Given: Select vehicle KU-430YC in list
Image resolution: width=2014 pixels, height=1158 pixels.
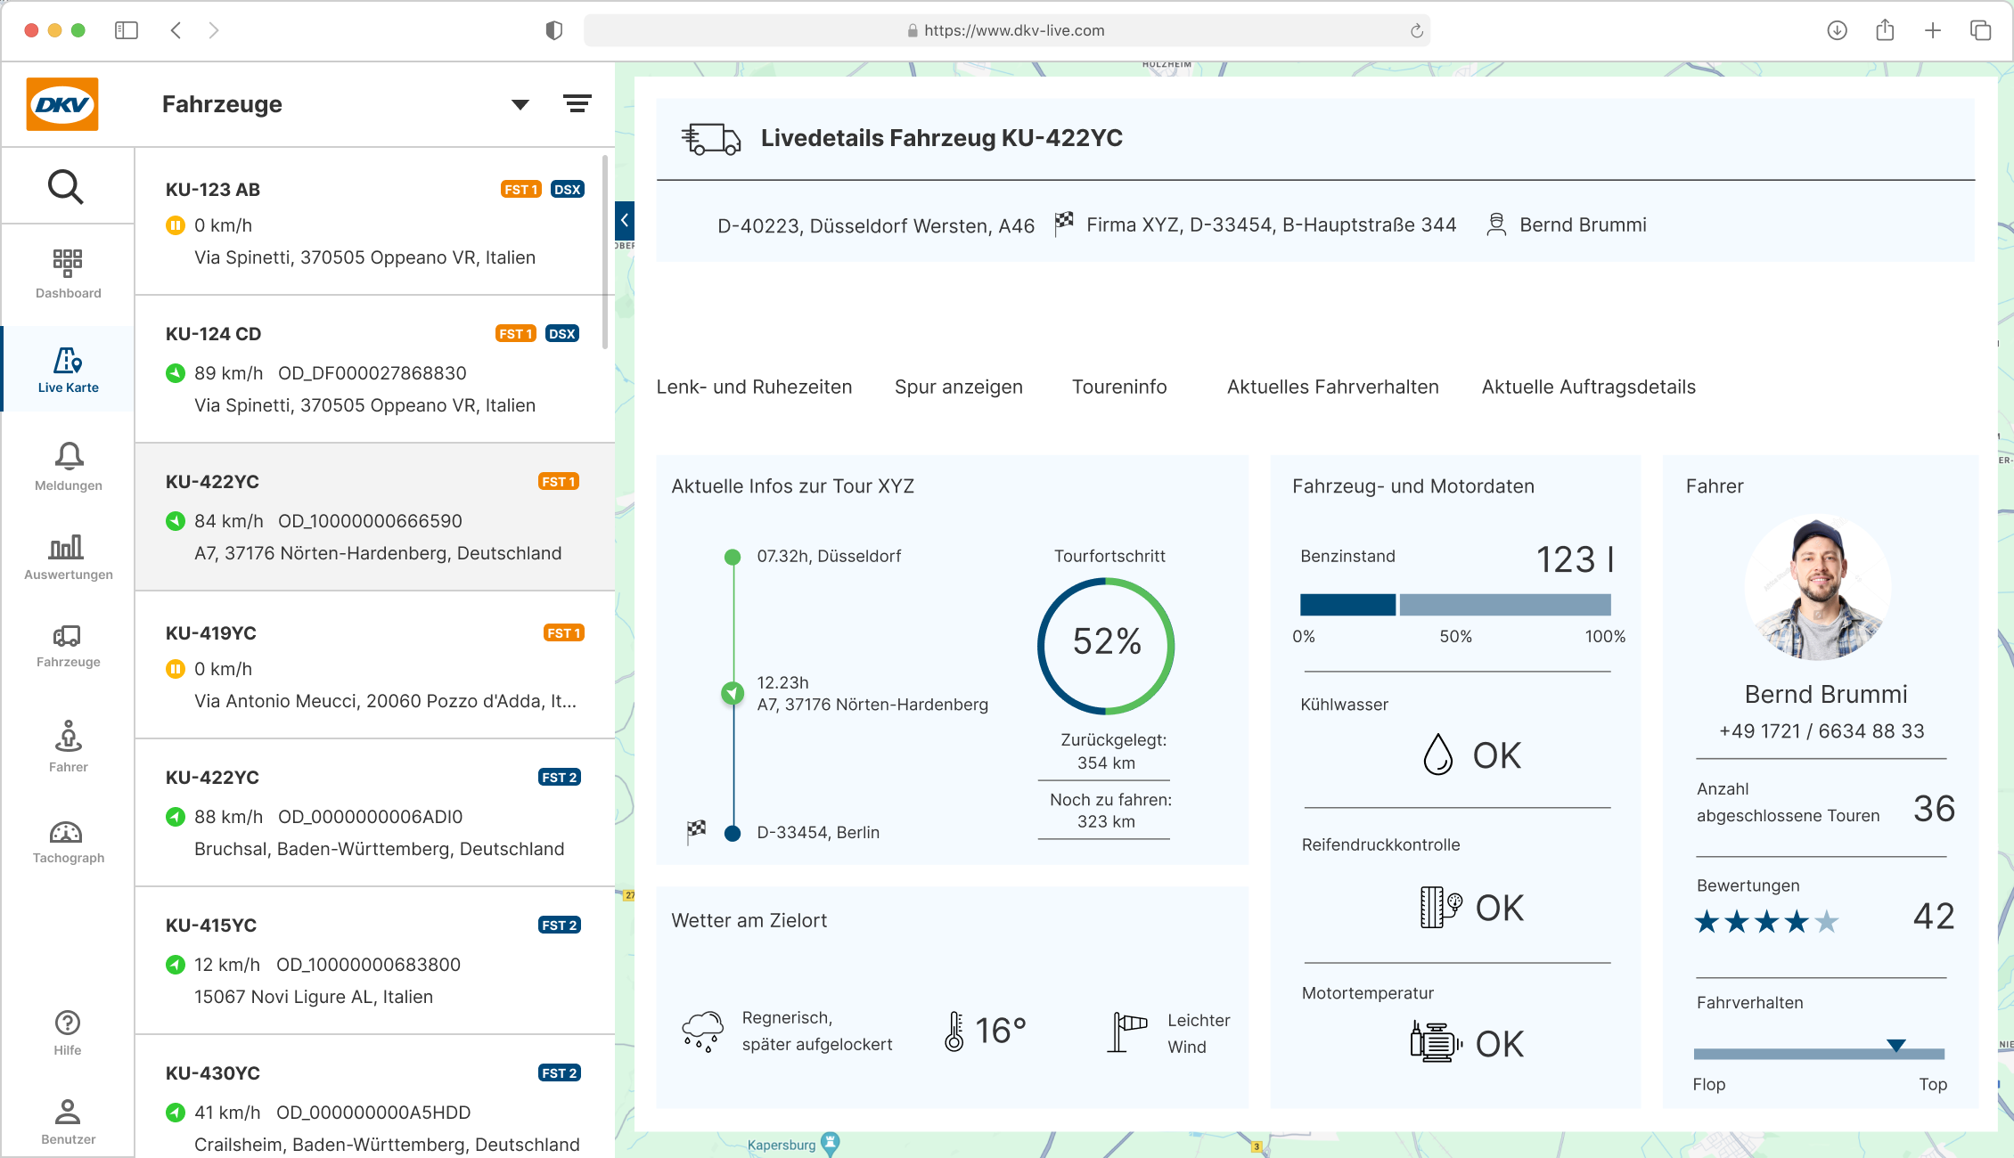Looking at the screenshot, I should (x=374, y=1097).
